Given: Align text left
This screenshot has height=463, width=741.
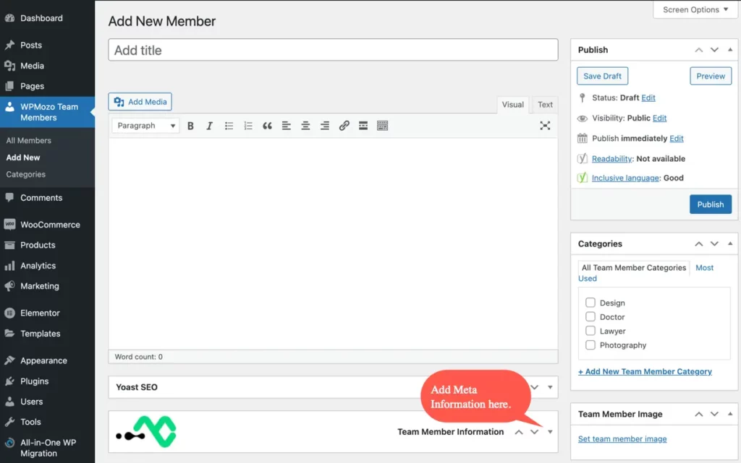Looking at the screenshot, I should pyautogui.click(x=287, y=126).
